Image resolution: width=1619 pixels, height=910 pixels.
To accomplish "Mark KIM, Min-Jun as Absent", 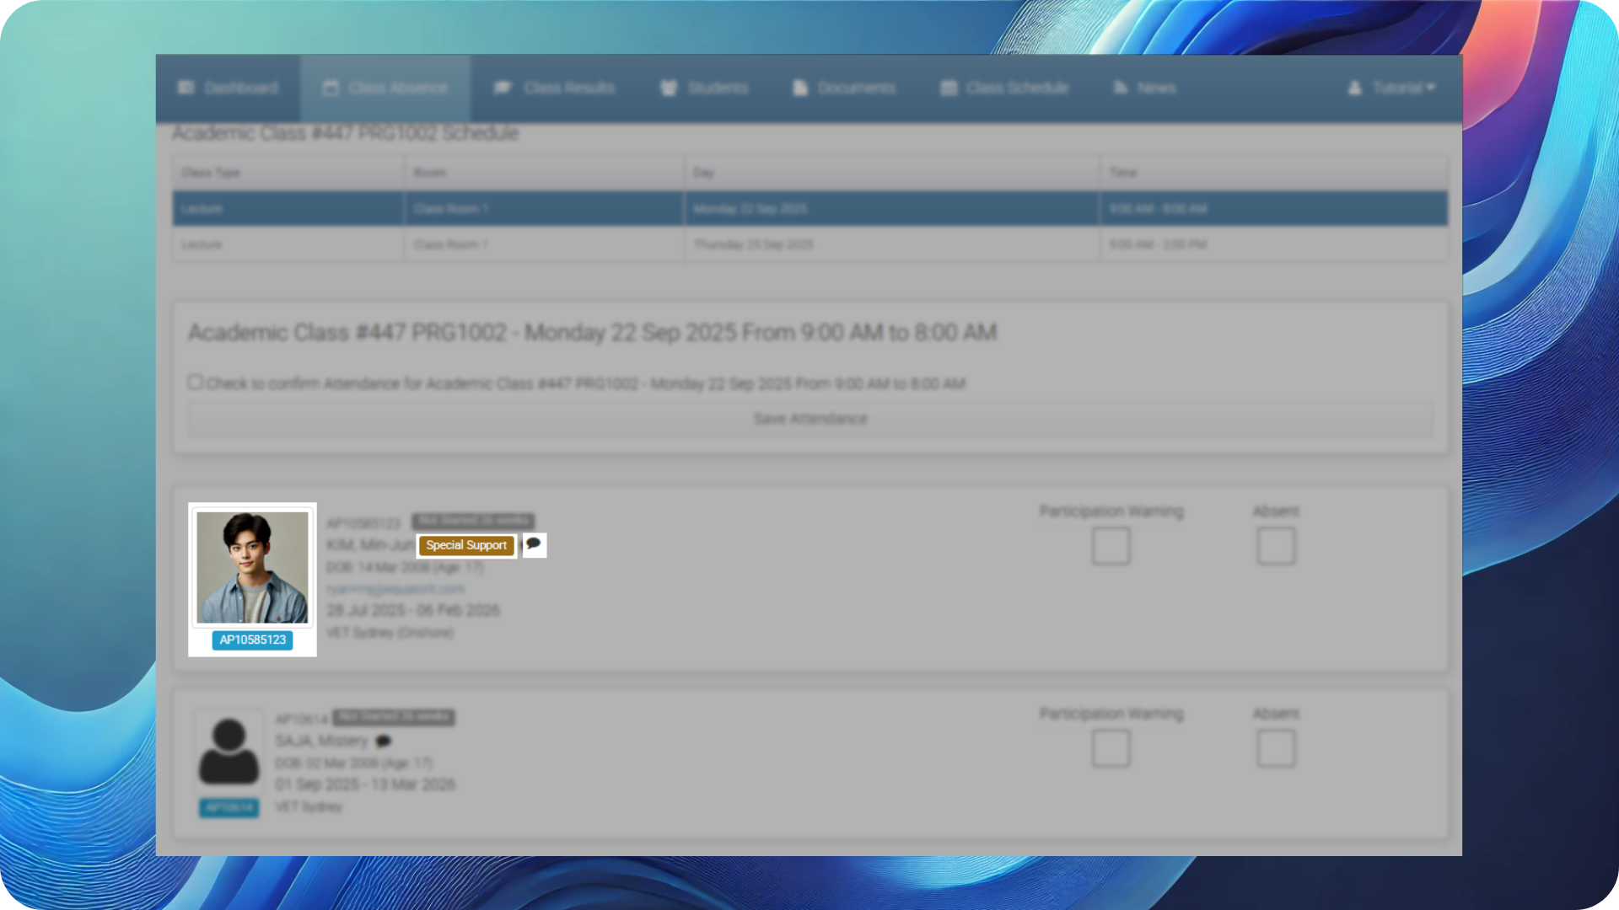I will (1275, 546).
